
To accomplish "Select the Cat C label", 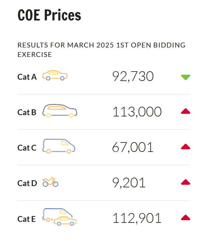I will (x=27, y=148).
